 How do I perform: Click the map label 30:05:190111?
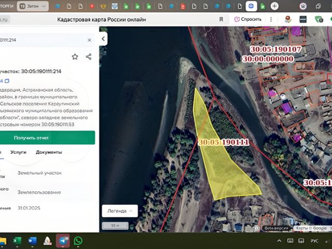[224, 142]
